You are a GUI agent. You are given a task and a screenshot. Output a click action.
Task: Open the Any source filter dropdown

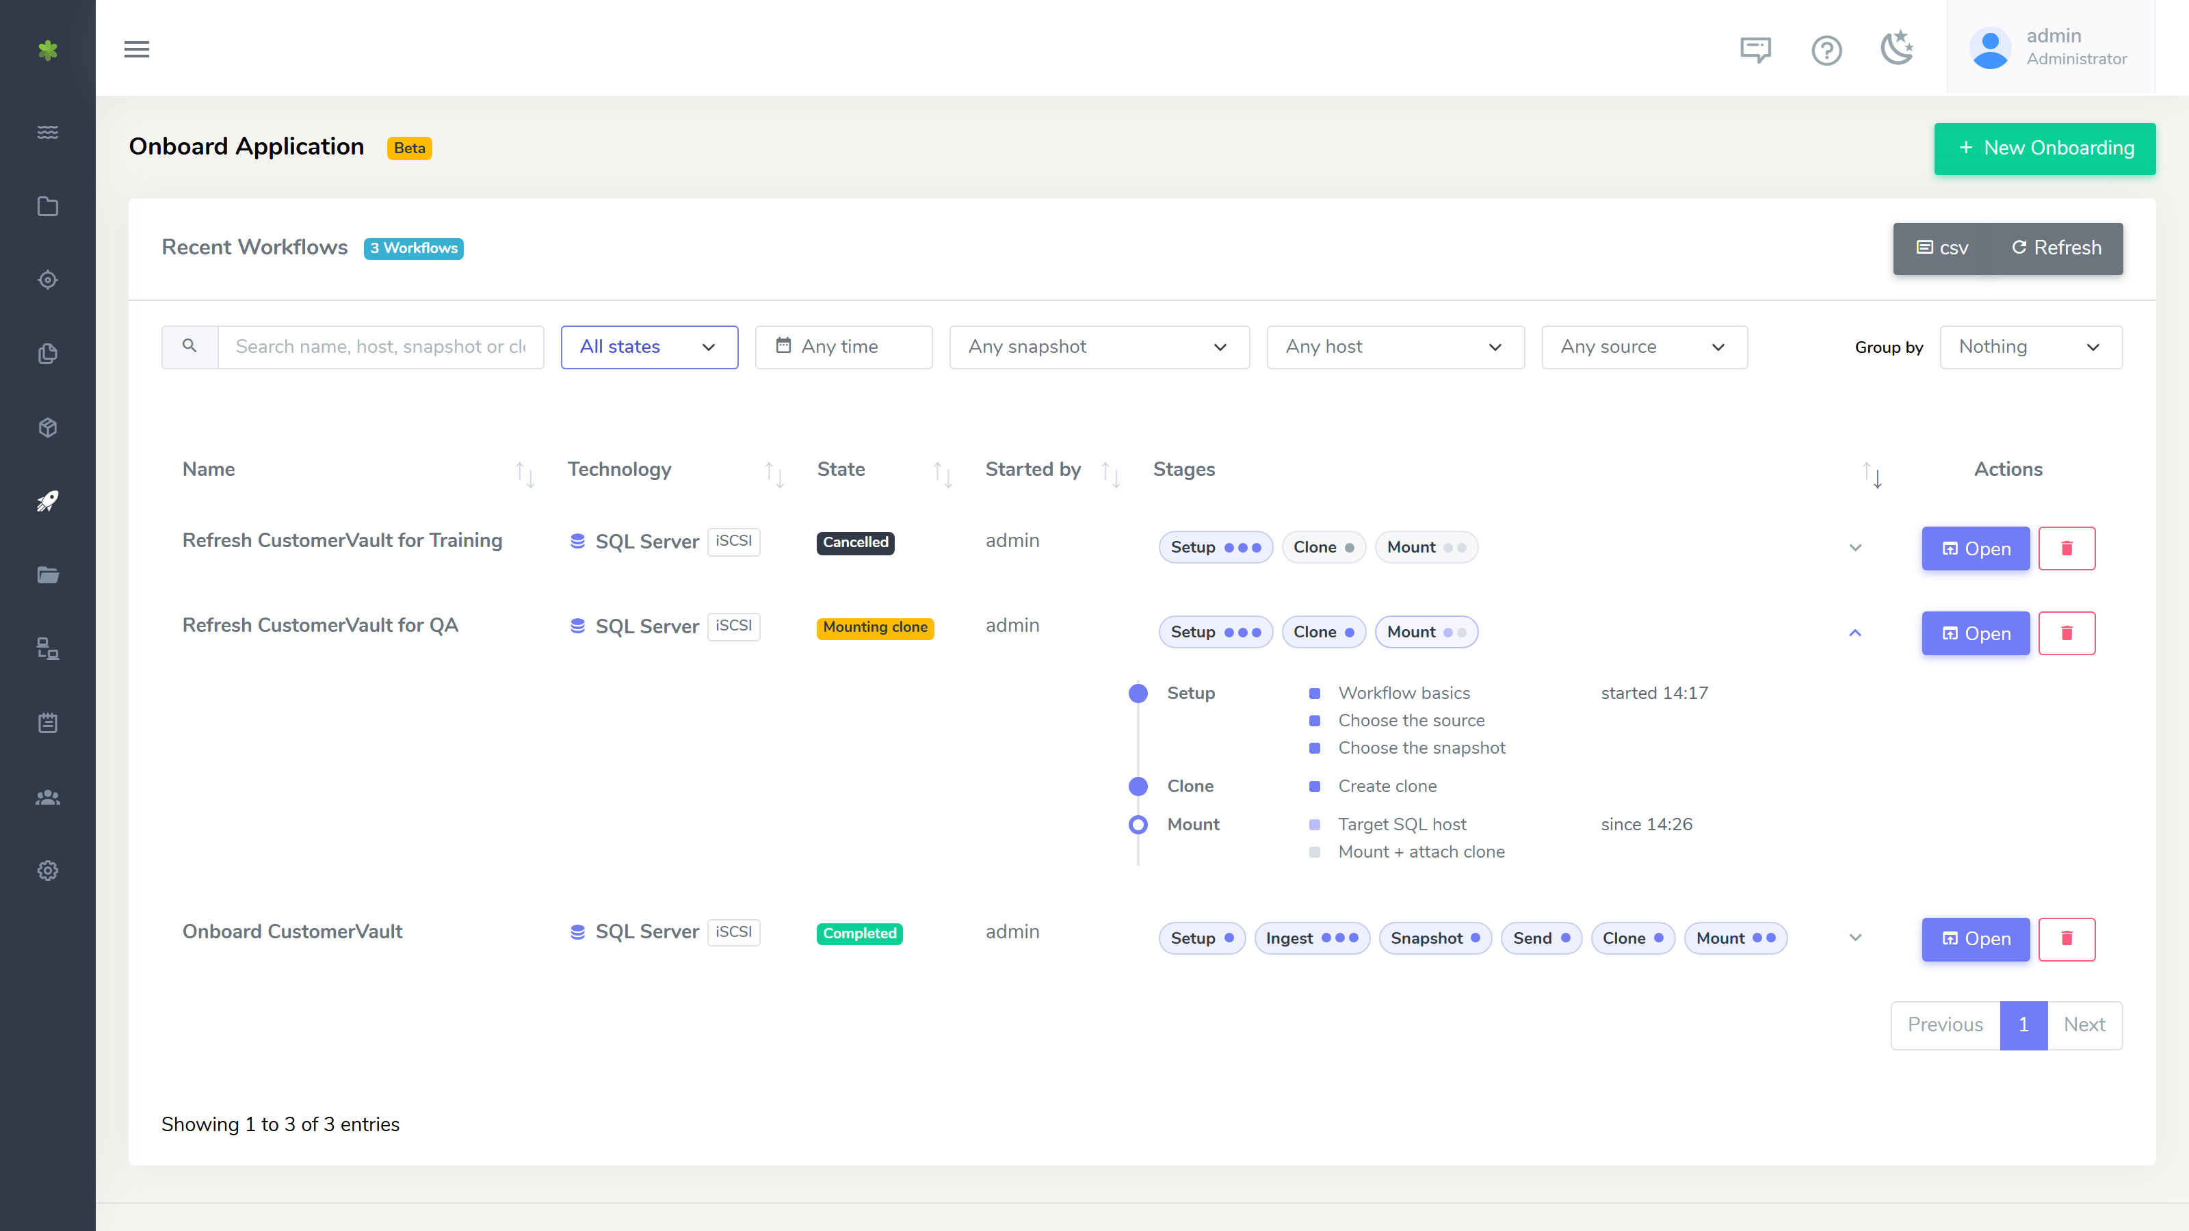point(1644,347)
